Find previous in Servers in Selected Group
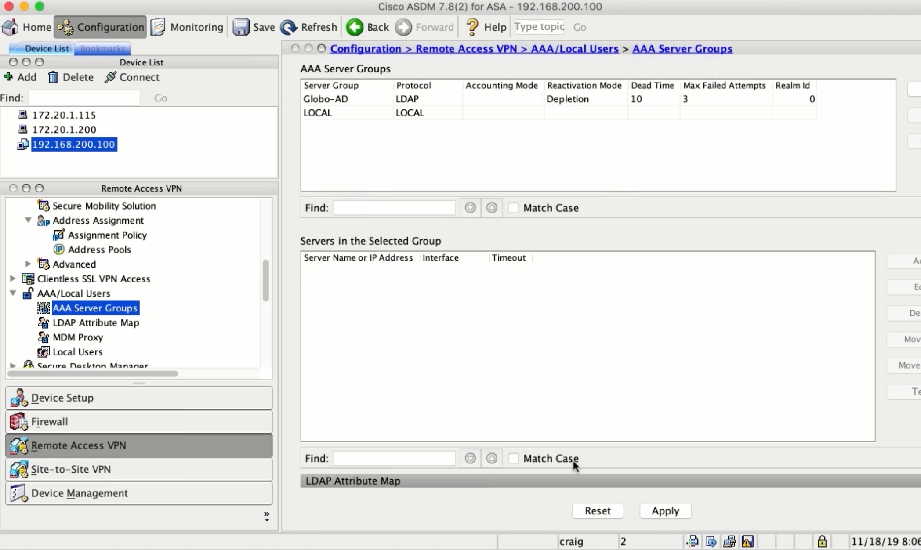 point(492,459)
